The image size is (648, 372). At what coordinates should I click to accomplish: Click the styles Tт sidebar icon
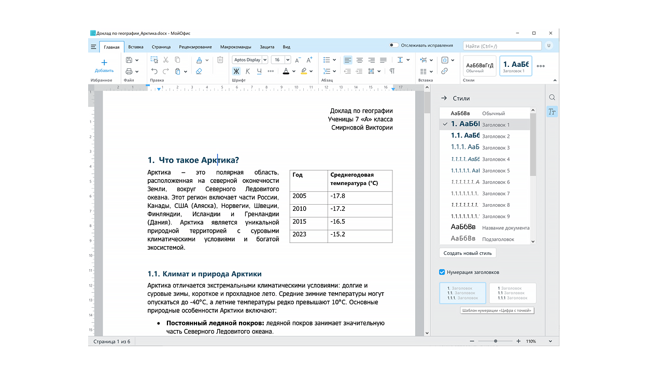(x=552, y=111)
